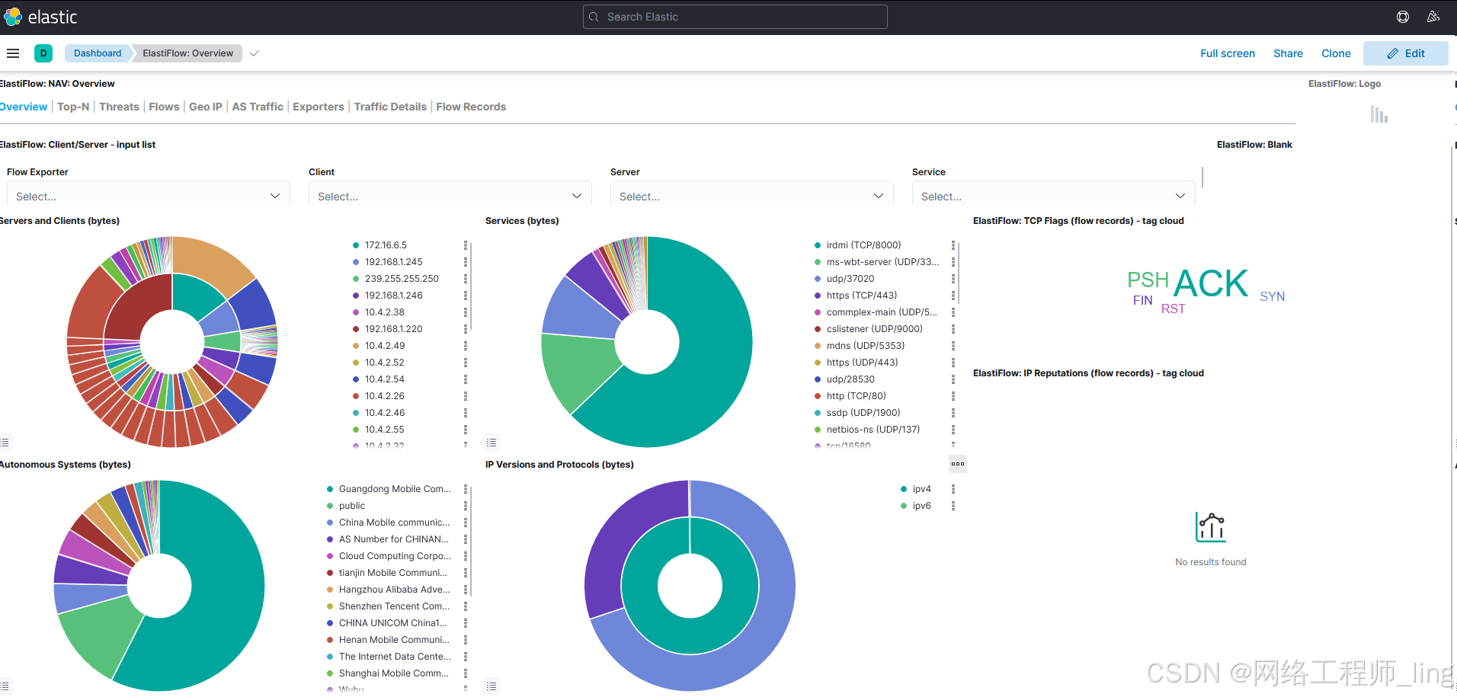Click the ipv4 legend color dot
Viewport: 1457px width, 697px height.
pos(904,489)
